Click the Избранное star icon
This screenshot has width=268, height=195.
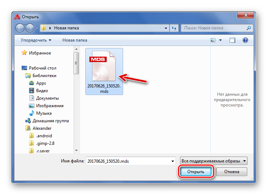click(24, 53)
